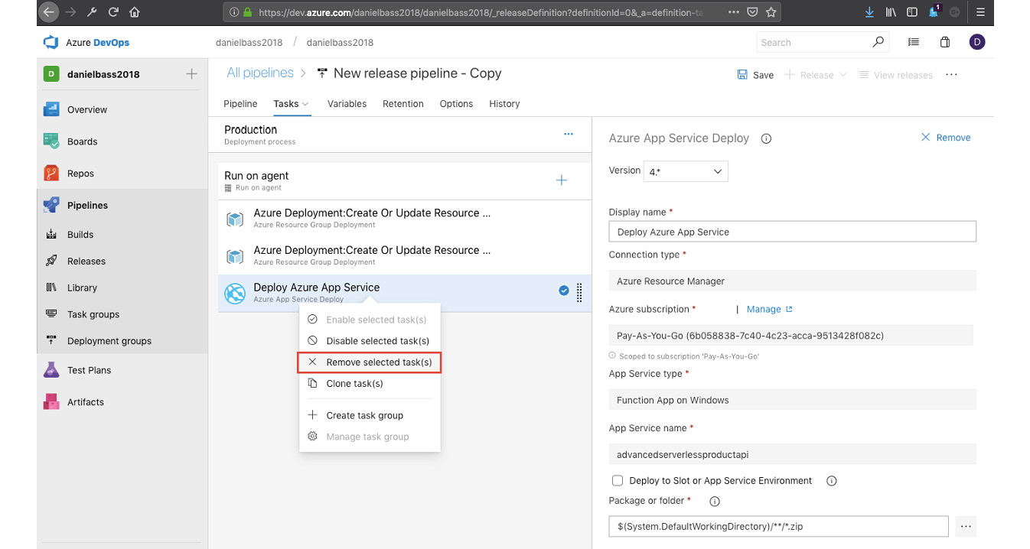Screen dimensions: 1030x549
Task: Click info icon next to Azure App Service Deploy
Action: pos(766,139)
